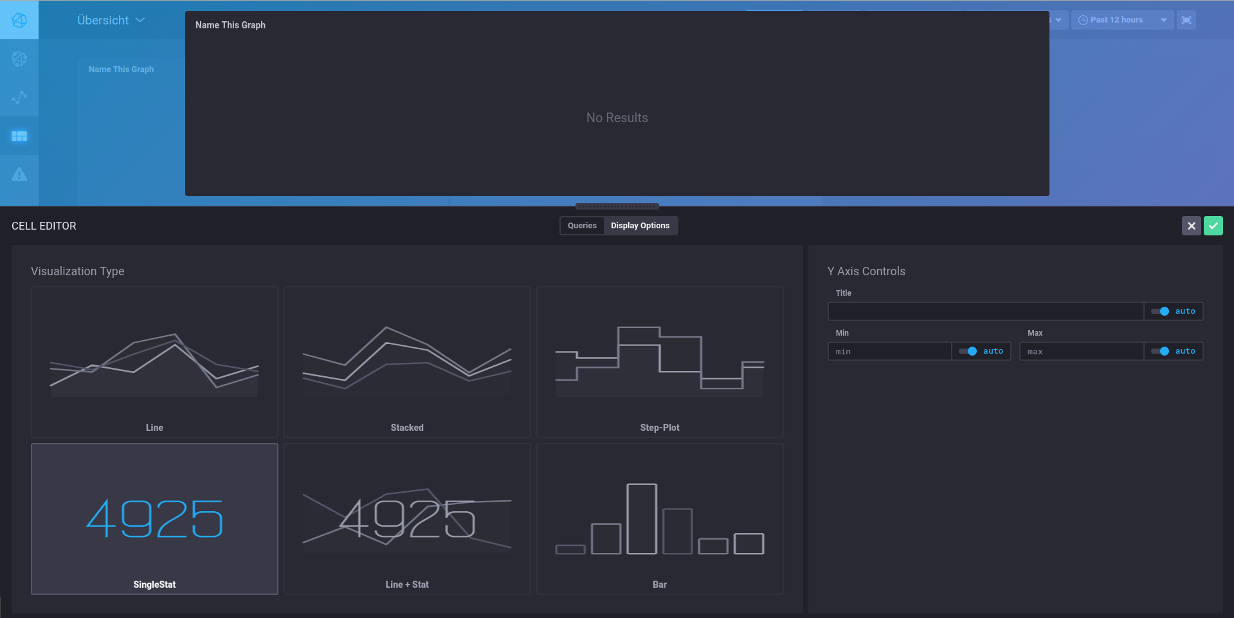Choose the Step-Plot visualization
Screen dimensions: 1234x618
tap(659, 361)
